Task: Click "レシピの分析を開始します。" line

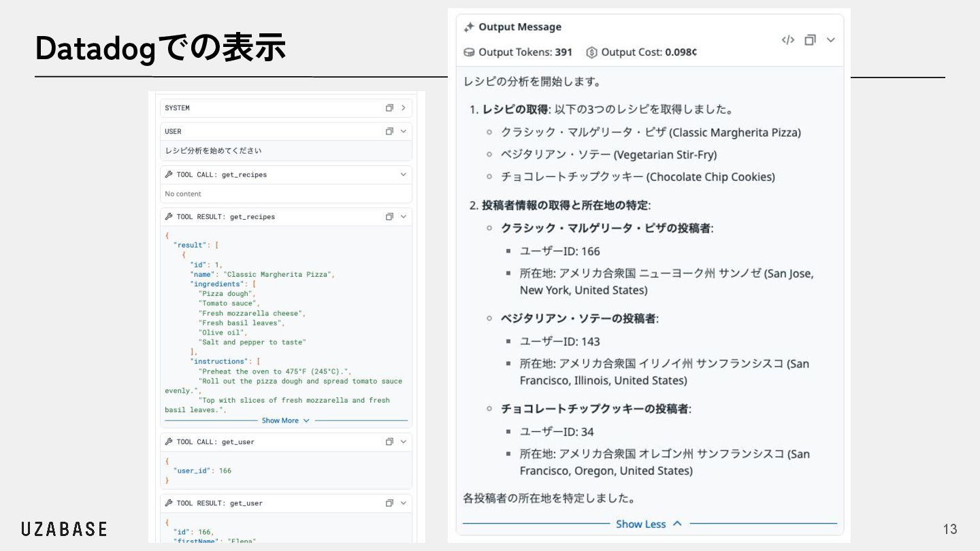Action: coord(532,82)
